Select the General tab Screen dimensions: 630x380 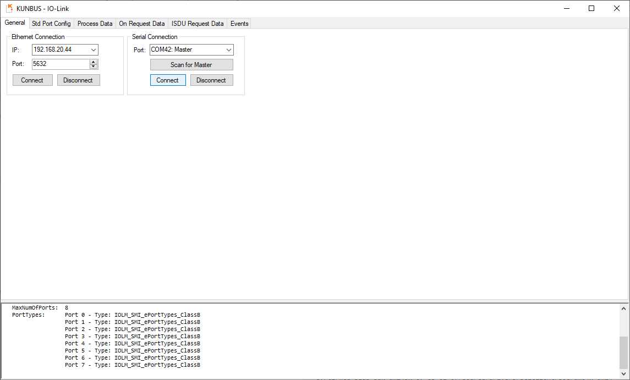[x=15, y=23]
